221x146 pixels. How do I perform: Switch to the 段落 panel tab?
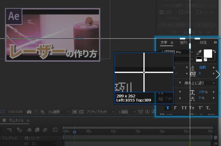pyautogui.click(x=203, y=43)
